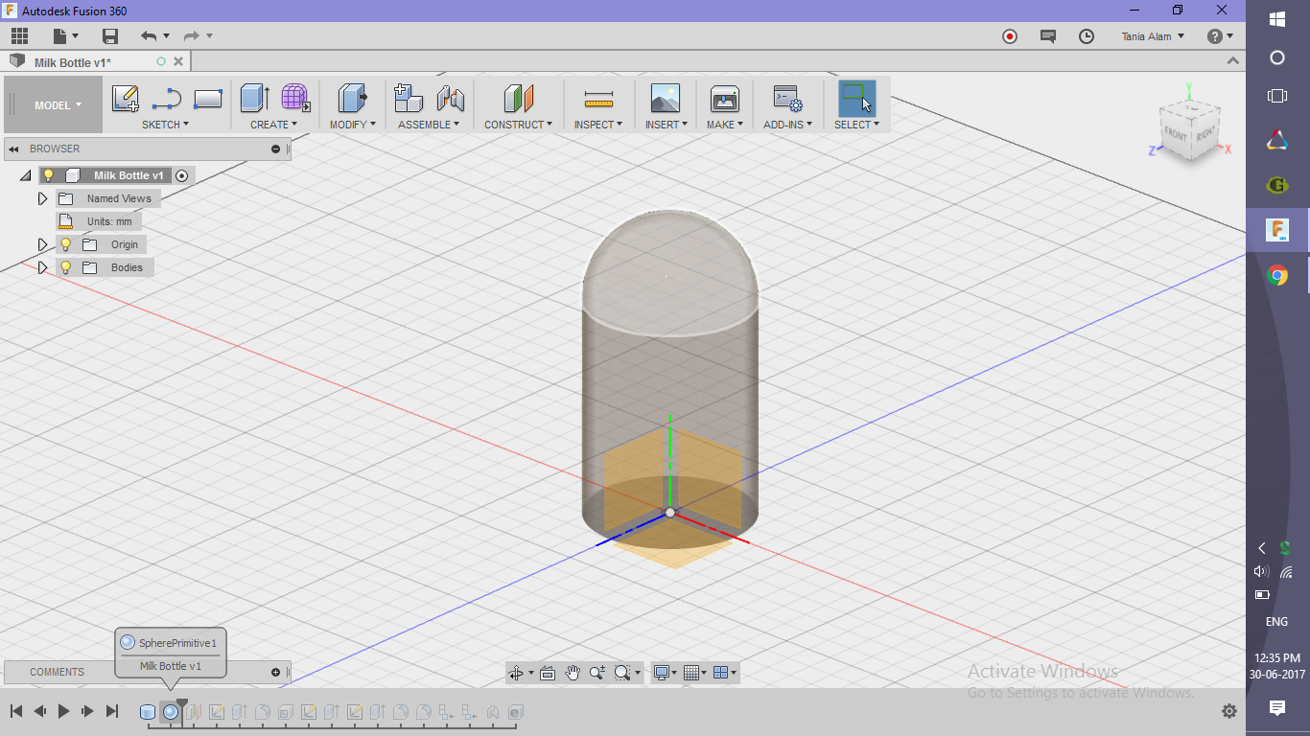The height and width of the screenshot is (736, 1310).
Task: Click the Create Form purple icon
Action: pos(294,99)
